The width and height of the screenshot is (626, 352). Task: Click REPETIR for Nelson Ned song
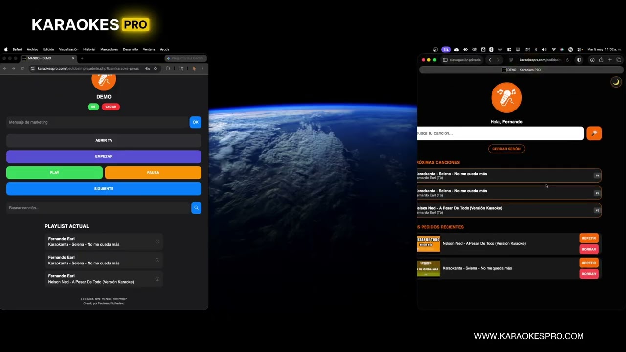coord(589,238)
